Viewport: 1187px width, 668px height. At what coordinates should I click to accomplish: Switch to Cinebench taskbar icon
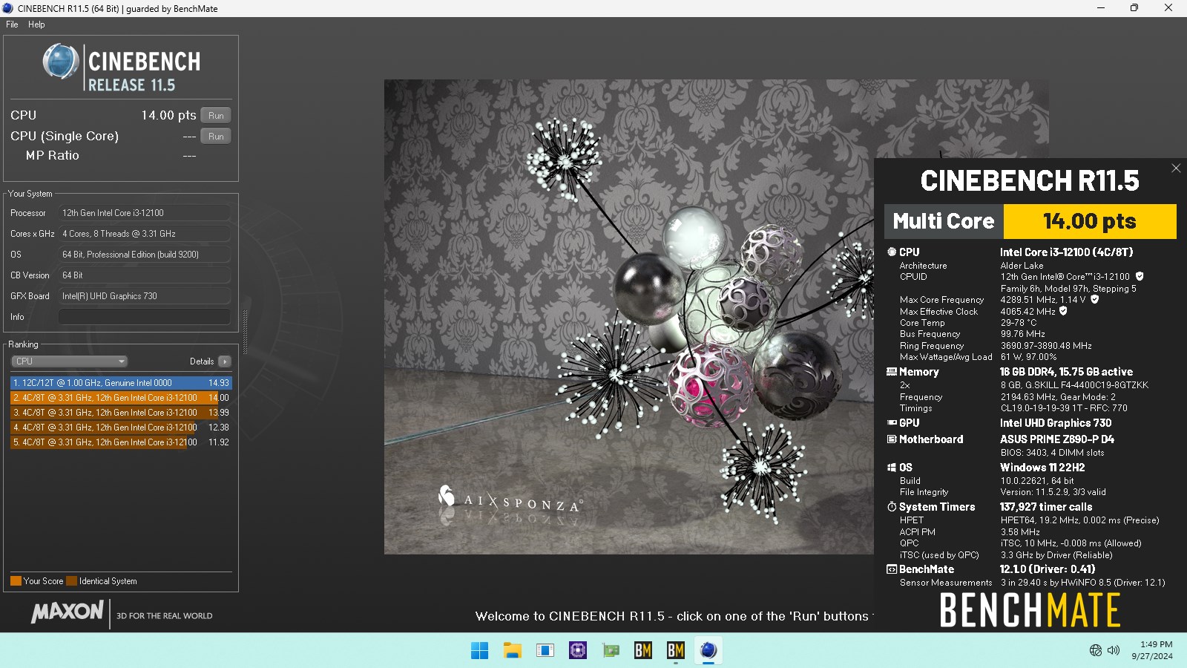click(708, 651)
